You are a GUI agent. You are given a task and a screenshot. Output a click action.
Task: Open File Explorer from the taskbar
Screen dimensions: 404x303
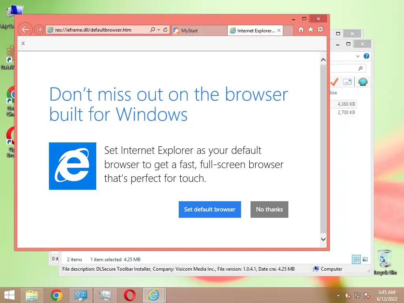coord(32,295)
